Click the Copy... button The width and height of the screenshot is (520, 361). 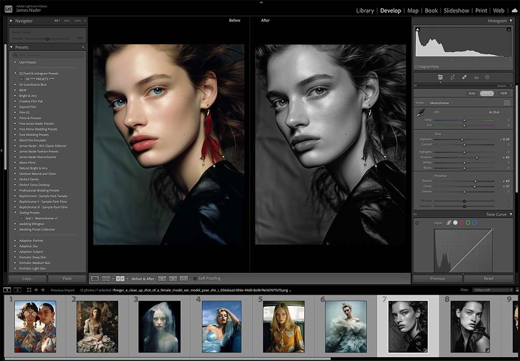point(28,278)
